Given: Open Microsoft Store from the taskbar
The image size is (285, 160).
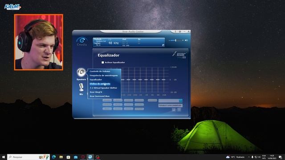Looking at the screenshot, I should [68, 157].
